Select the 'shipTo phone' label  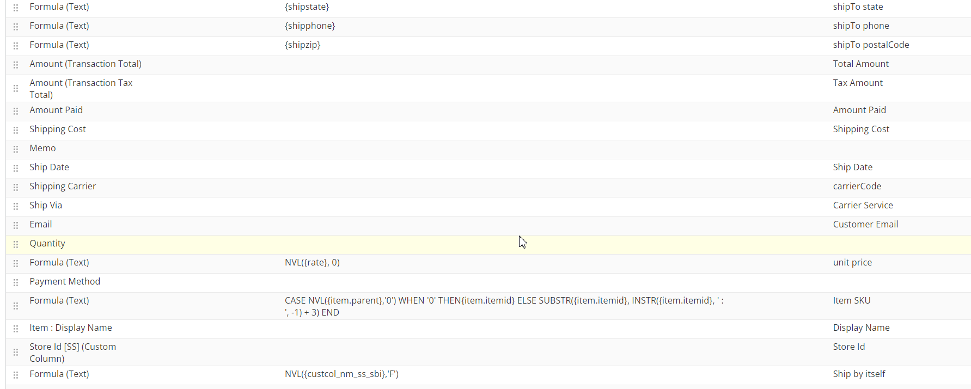pyautogui.click(x=861, y=26)
